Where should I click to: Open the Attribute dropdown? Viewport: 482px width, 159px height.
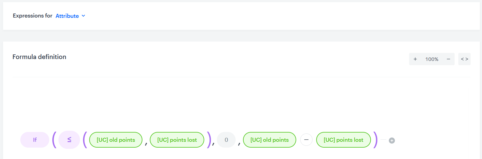click(x=67, y=16)
